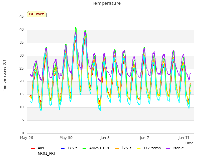The width and height of the screenshot is (214, 160).
Task: Click the highest green peak near 41 degrees
Action: tap(76, 27)
